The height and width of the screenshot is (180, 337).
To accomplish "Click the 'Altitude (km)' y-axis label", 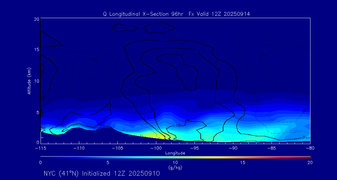I will 29,81.
